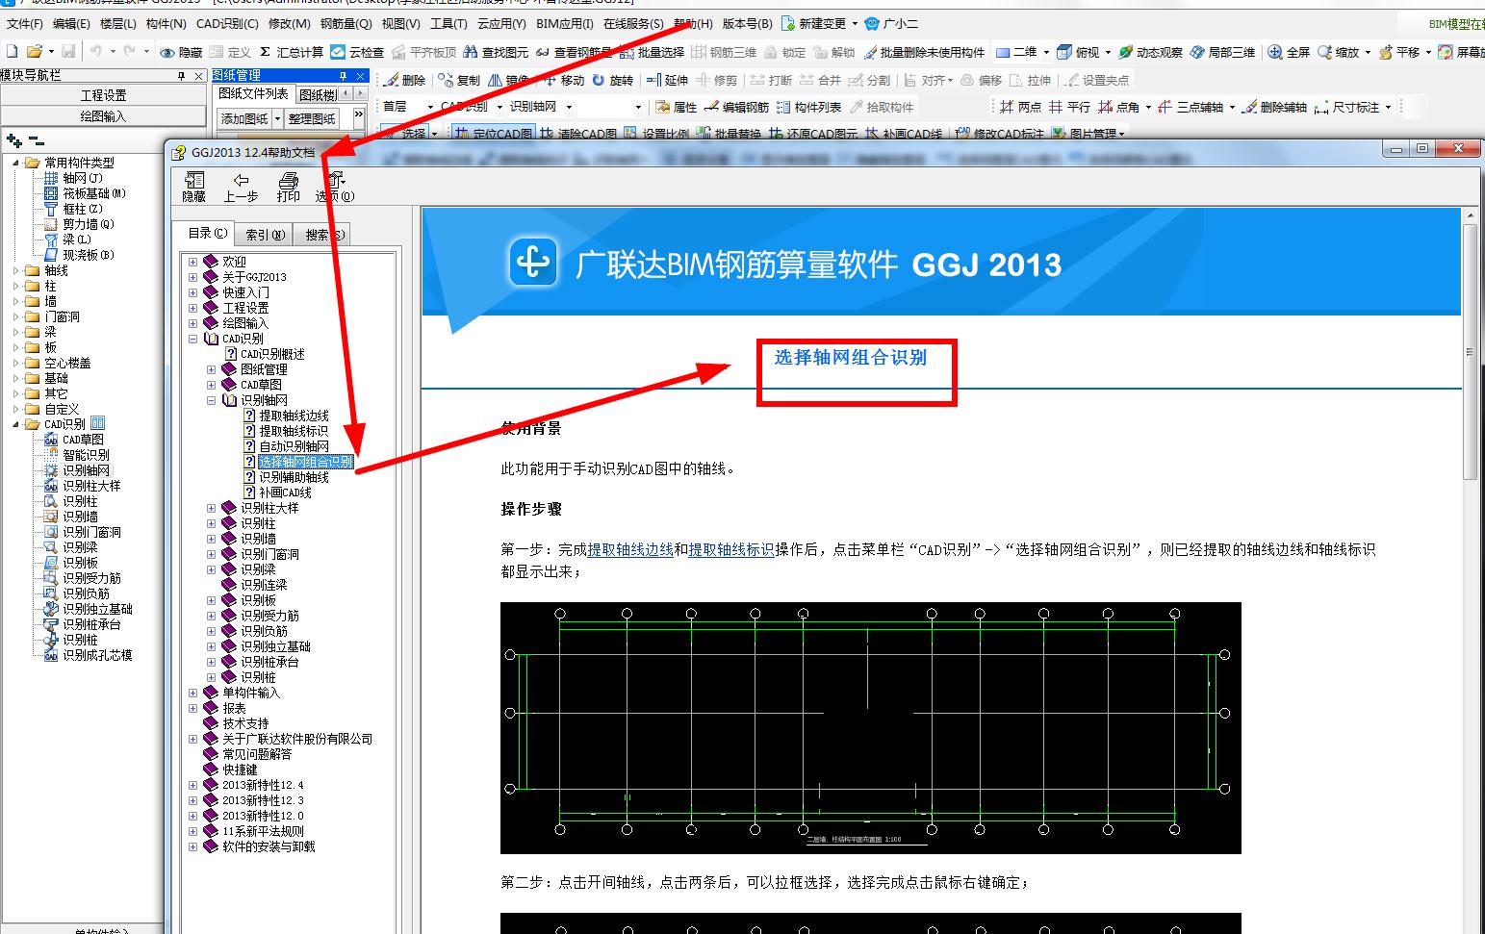Viewport: 1485px width, 934px height.
Task: Click the 绘图输入 button in navigation bar
Action: tap(103, 116)
